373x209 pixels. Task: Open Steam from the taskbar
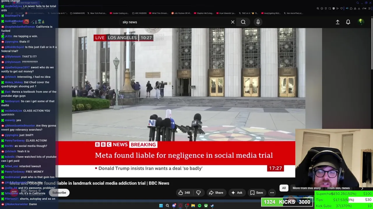click(212, 206)
